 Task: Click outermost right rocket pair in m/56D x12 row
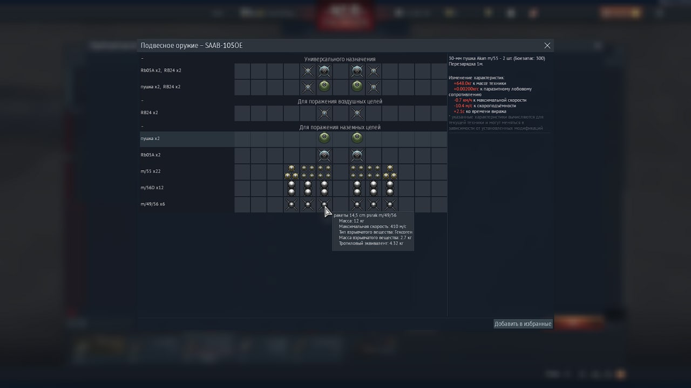pyautogui.click(x=390, y=188)
